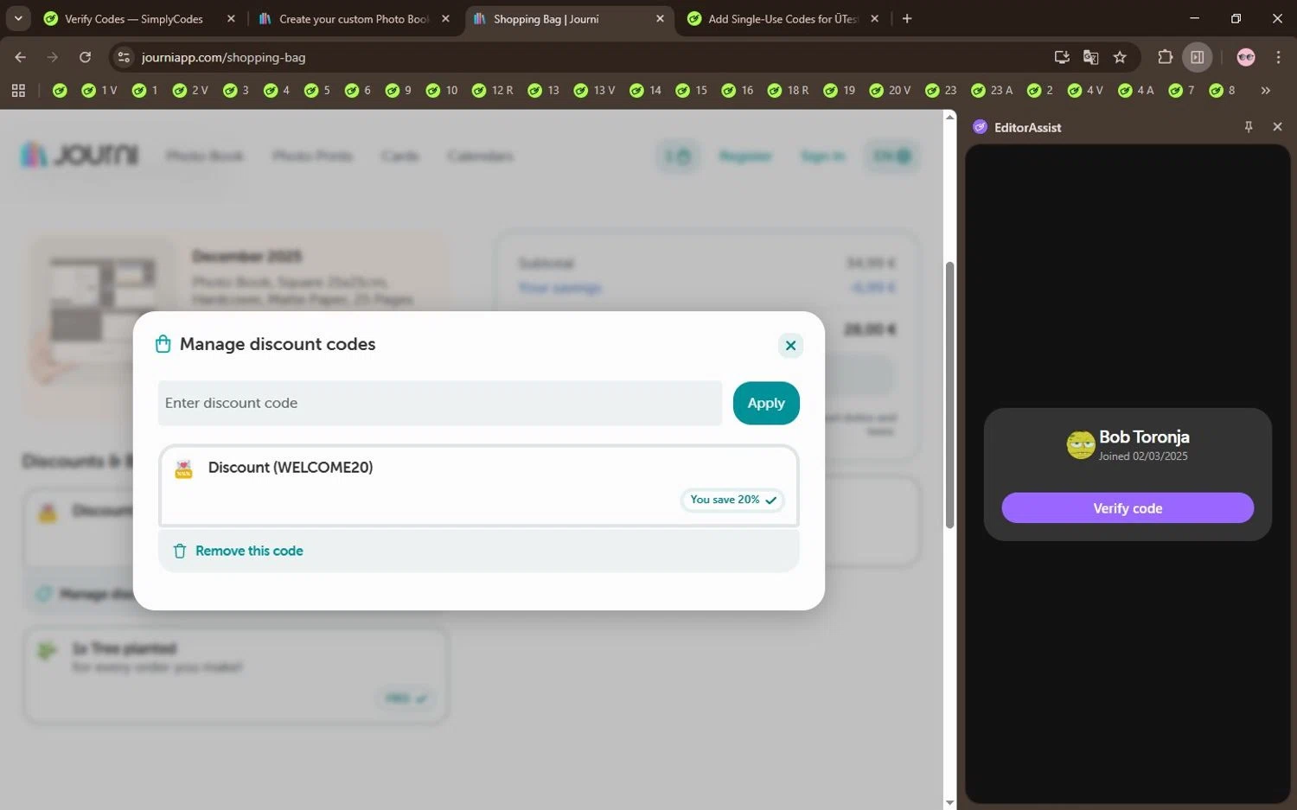Screen dimensions: 1297x810
Task: Open the bookmark labeled 9
Action: (399, 90)
